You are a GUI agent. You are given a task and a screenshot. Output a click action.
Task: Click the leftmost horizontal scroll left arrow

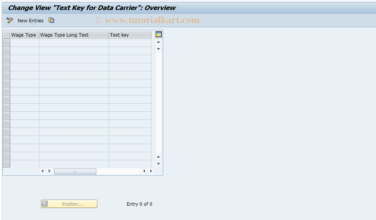click(x=43, y=171)
